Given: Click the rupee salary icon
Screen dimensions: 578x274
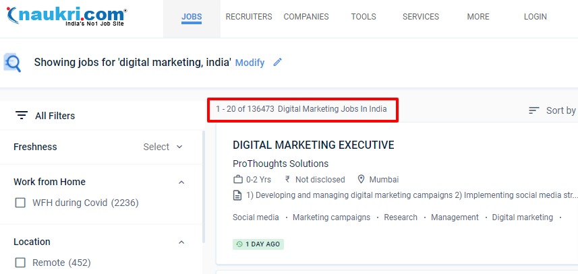Looking at the screenshot, I should point(288,180).
